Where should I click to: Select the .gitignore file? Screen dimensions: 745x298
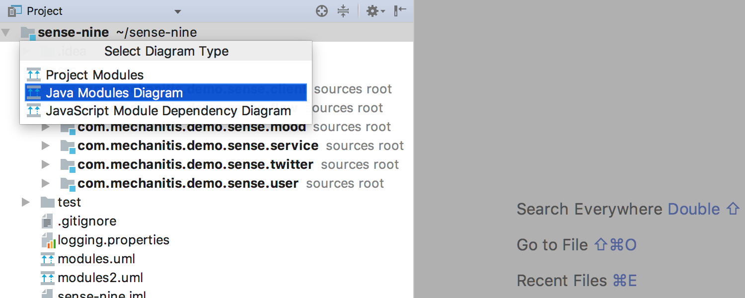(87, 222)
